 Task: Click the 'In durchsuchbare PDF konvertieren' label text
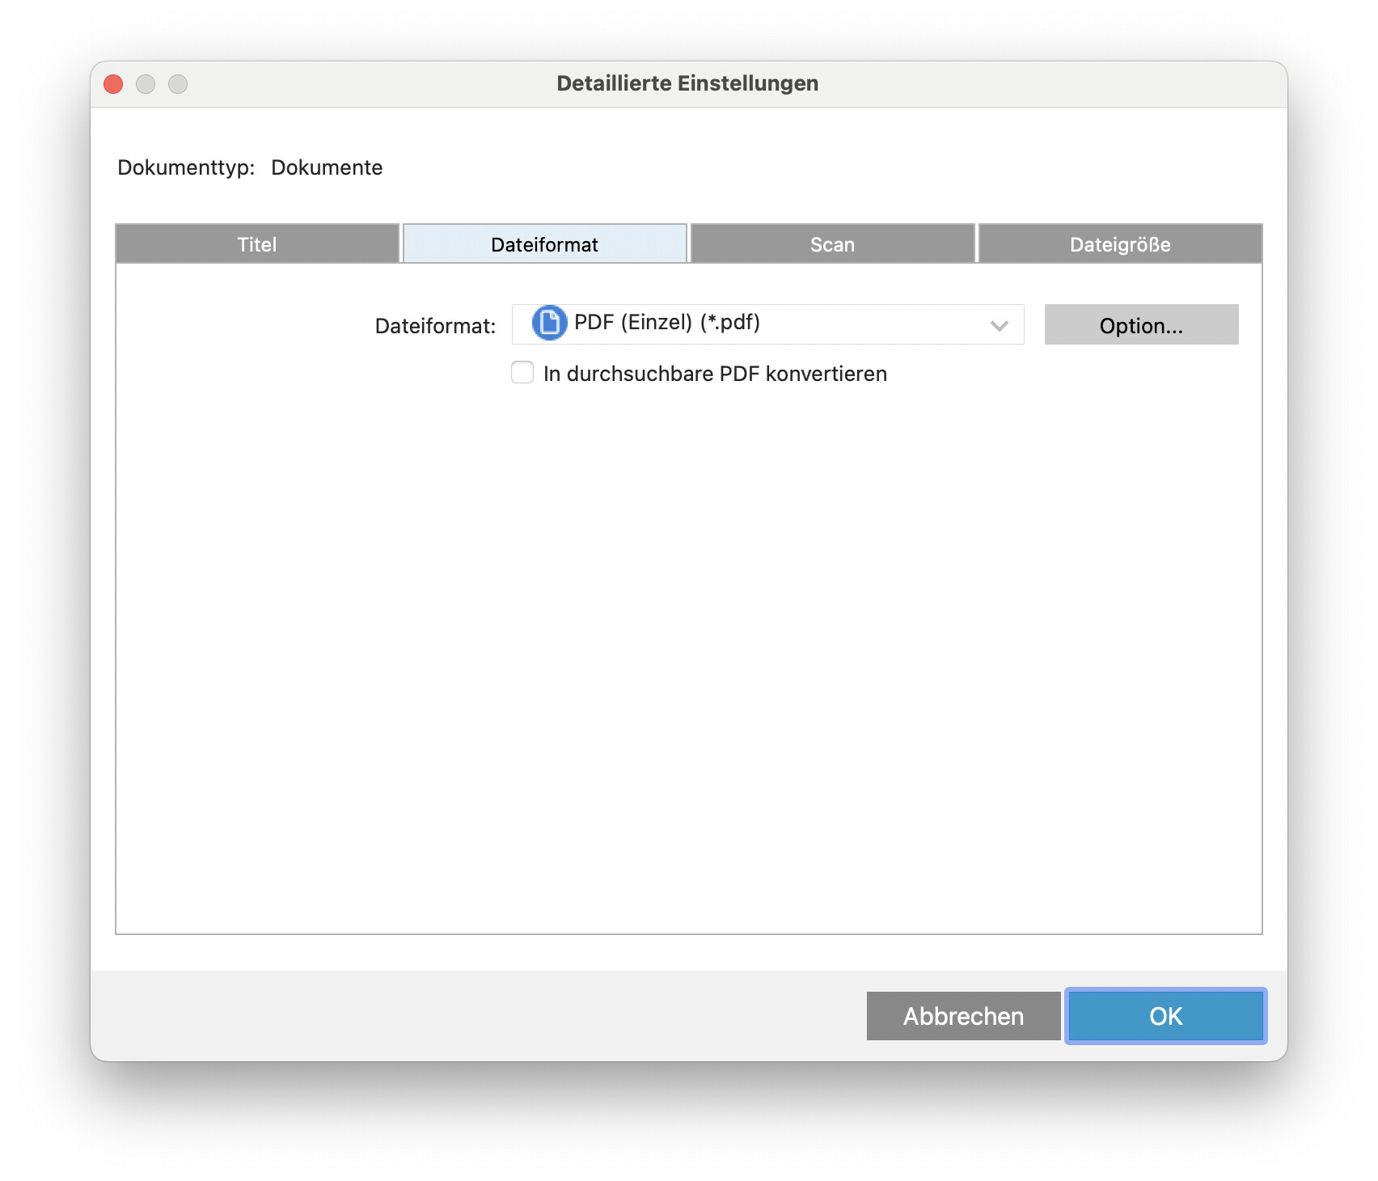(x=715, y=374)
